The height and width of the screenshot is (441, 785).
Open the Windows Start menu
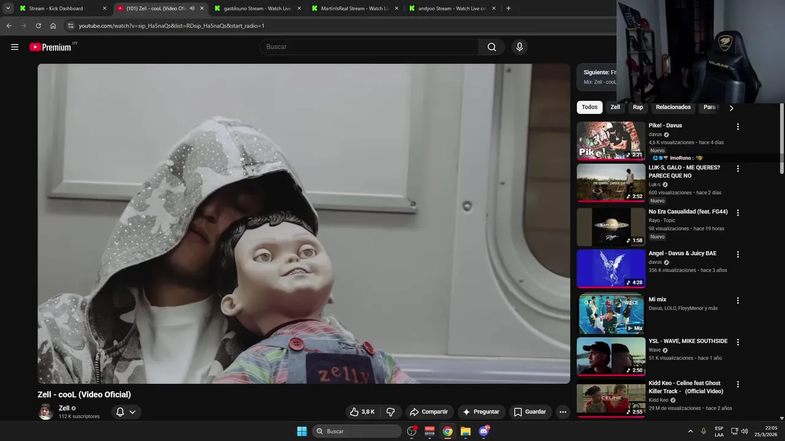point(302,431)
